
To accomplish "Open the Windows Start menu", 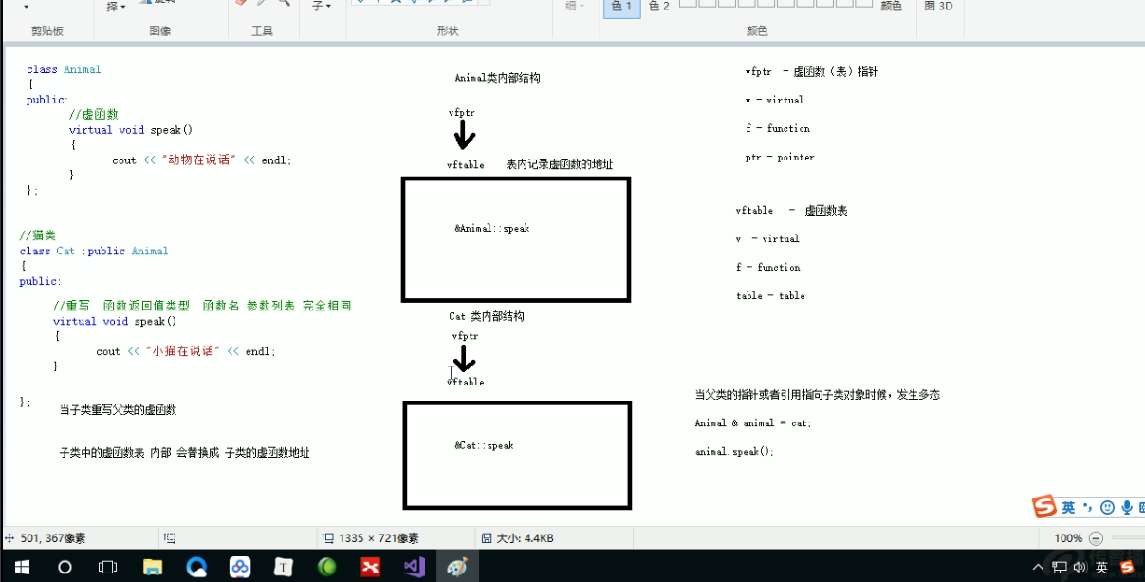I will [x=21, y=567].
